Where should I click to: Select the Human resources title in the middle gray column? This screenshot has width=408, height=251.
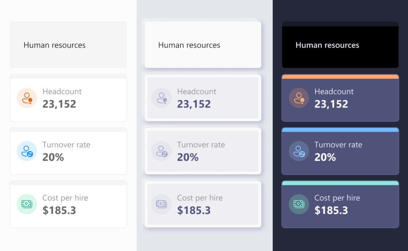coord(189,45)
